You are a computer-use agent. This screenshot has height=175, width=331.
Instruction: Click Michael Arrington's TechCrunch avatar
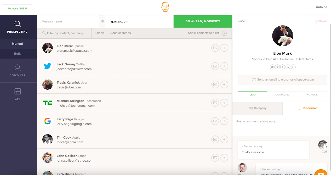pyautogui.click(x=48, y=103)
